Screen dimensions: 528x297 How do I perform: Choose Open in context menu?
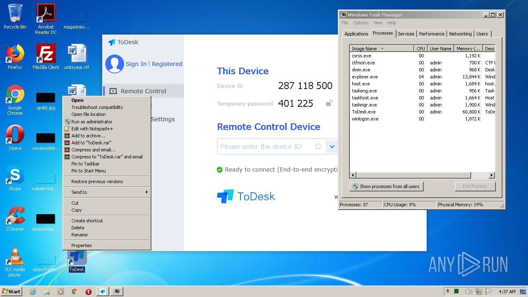click(x=107, y=100)
